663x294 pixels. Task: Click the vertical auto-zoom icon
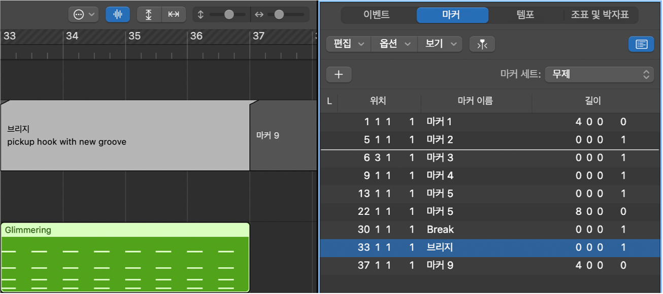click(149, 14)
